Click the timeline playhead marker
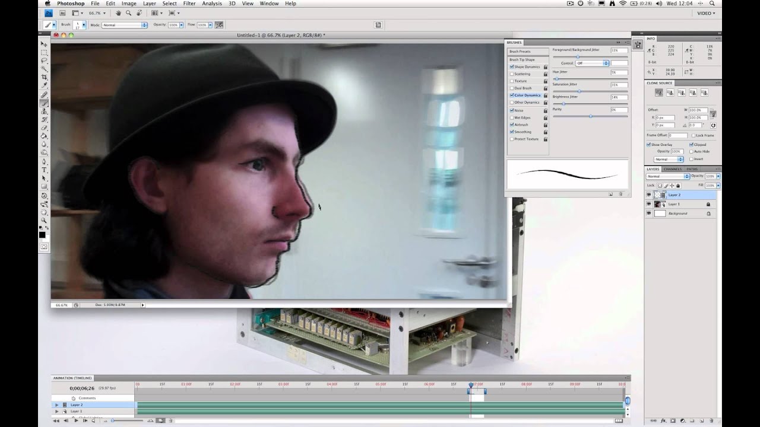This screenshot has width=760, height=427. point(471,385)
